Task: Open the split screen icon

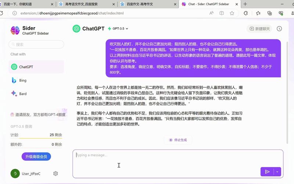Action: tap(222, 13)
